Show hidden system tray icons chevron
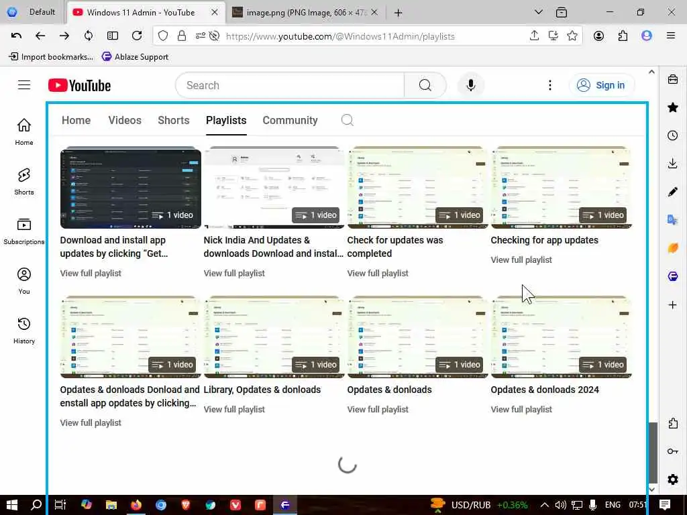The image size is (687, 515). click(x=544, y=505)
